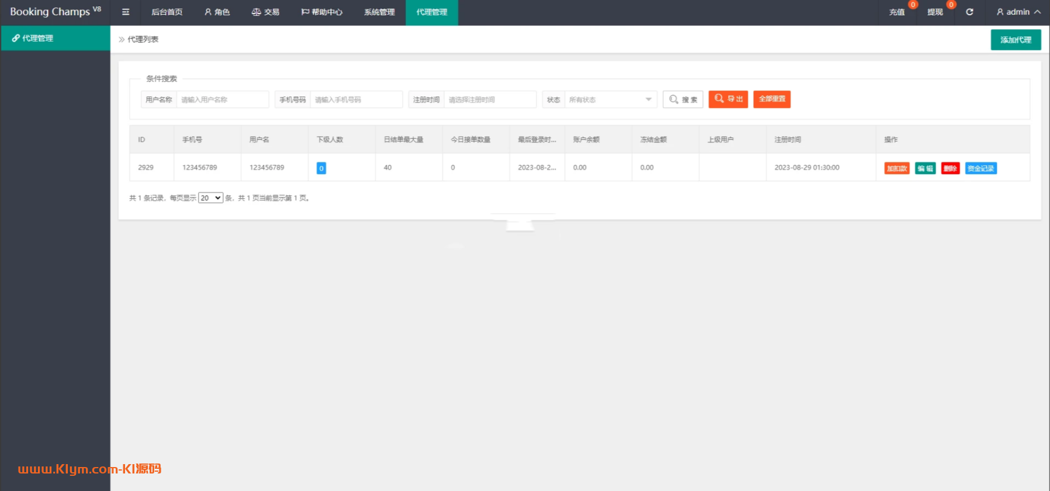
Task: Click the 提现 withdrawal notification item
Action: click(x=935, y=12)
